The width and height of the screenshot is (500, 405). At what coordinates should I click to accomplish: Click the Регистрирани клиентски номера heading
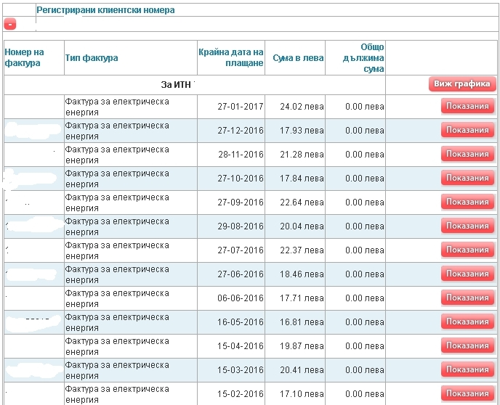click(105, 10)
